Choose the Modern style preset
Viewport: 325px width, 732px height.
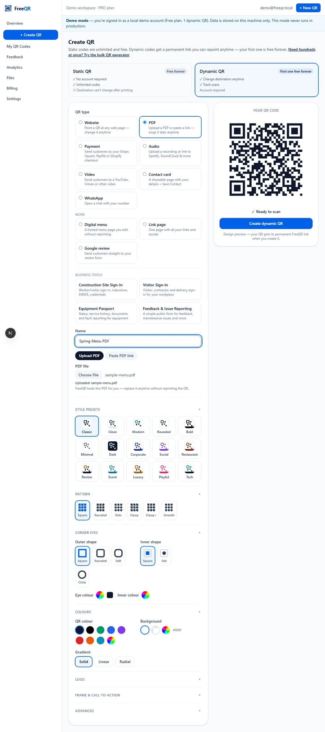(138, 426)
